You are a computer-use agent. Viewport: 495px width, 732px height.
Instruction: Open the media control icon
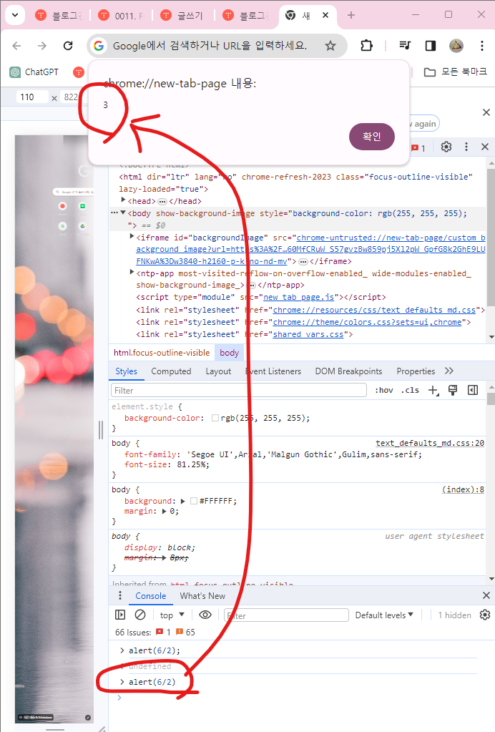coord(405,46)
